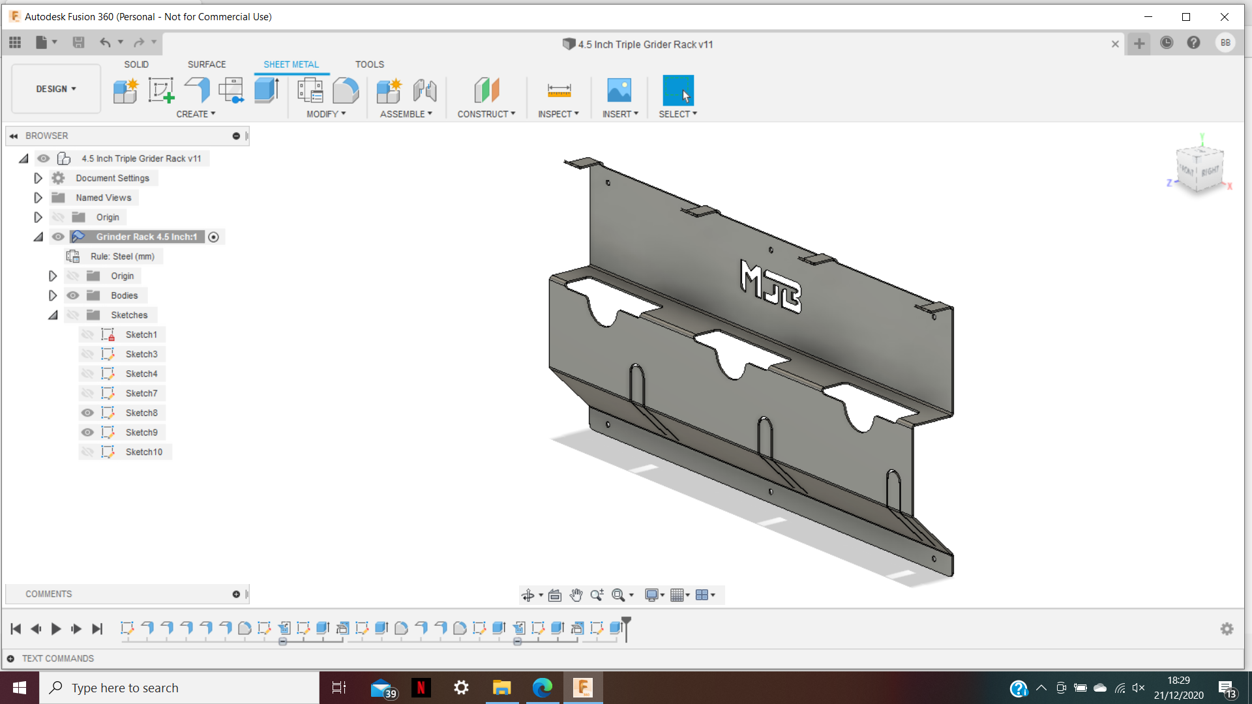
Task: Jump to timeline beginning
Action: (16, 628)
